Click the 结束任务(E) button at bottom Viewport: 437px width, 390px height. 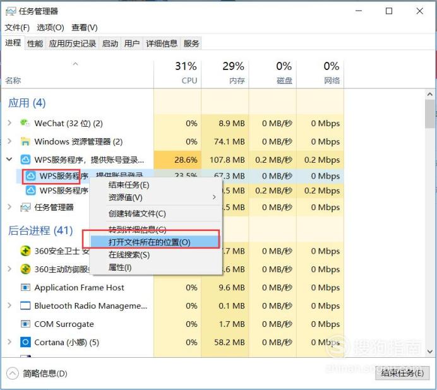pos(402,373)
